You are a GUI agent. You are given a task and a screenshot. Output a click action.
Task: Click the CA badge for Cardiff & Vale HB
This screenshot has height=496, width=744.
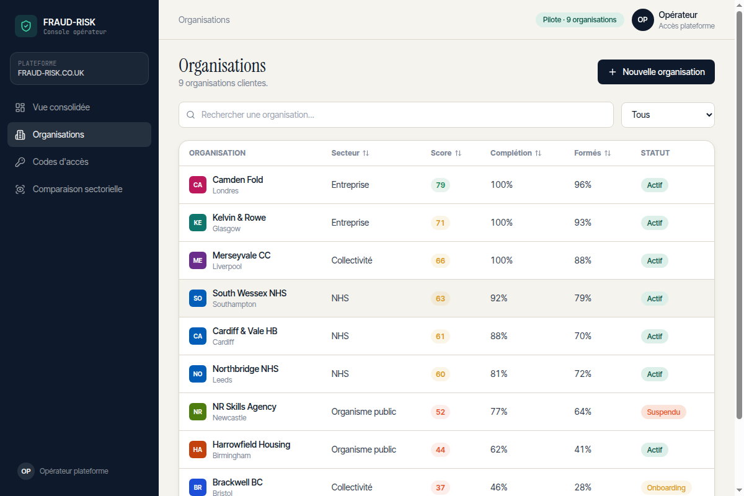tap(198, 336)
